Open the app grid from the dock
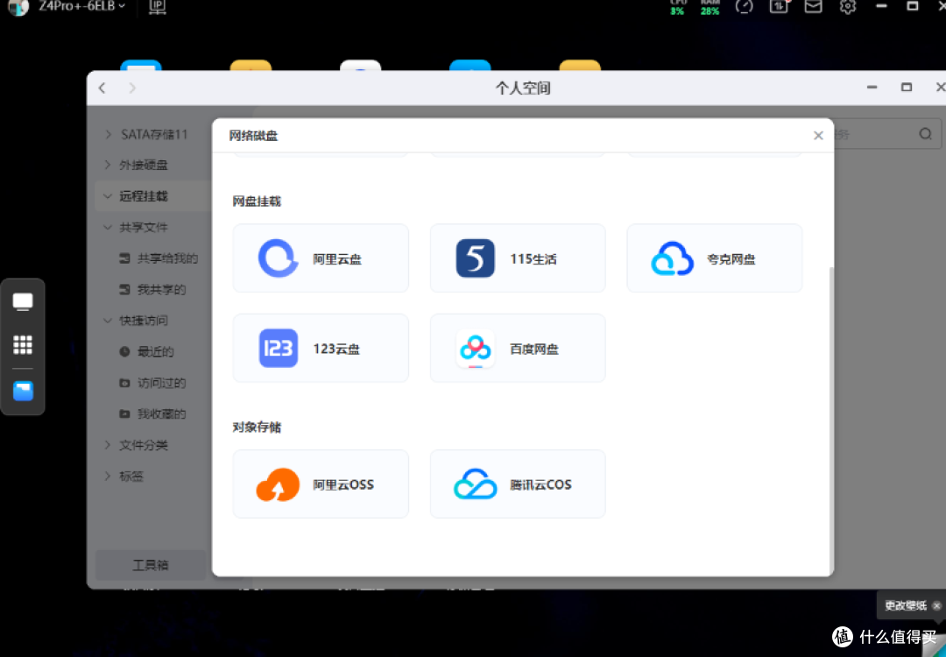The height and width of the screenshot is (657, 946). pyautogui.click(x=23, y=344)
